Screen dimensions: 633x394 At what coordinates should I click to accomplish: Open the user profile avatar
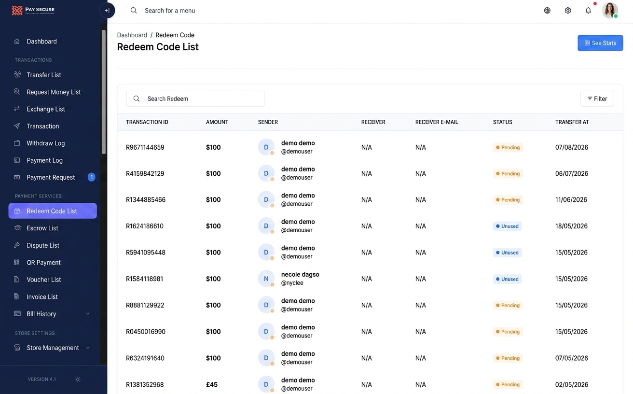(x=610, y=10)
